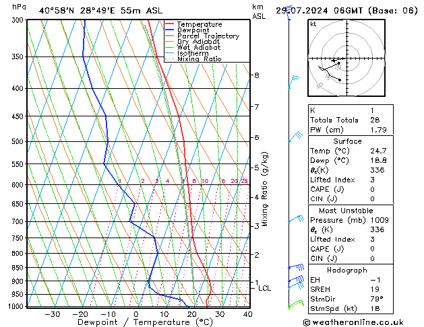Click the 'Hodograph' section header
Viewport: 424px width, 327px height.
point(347,270)
